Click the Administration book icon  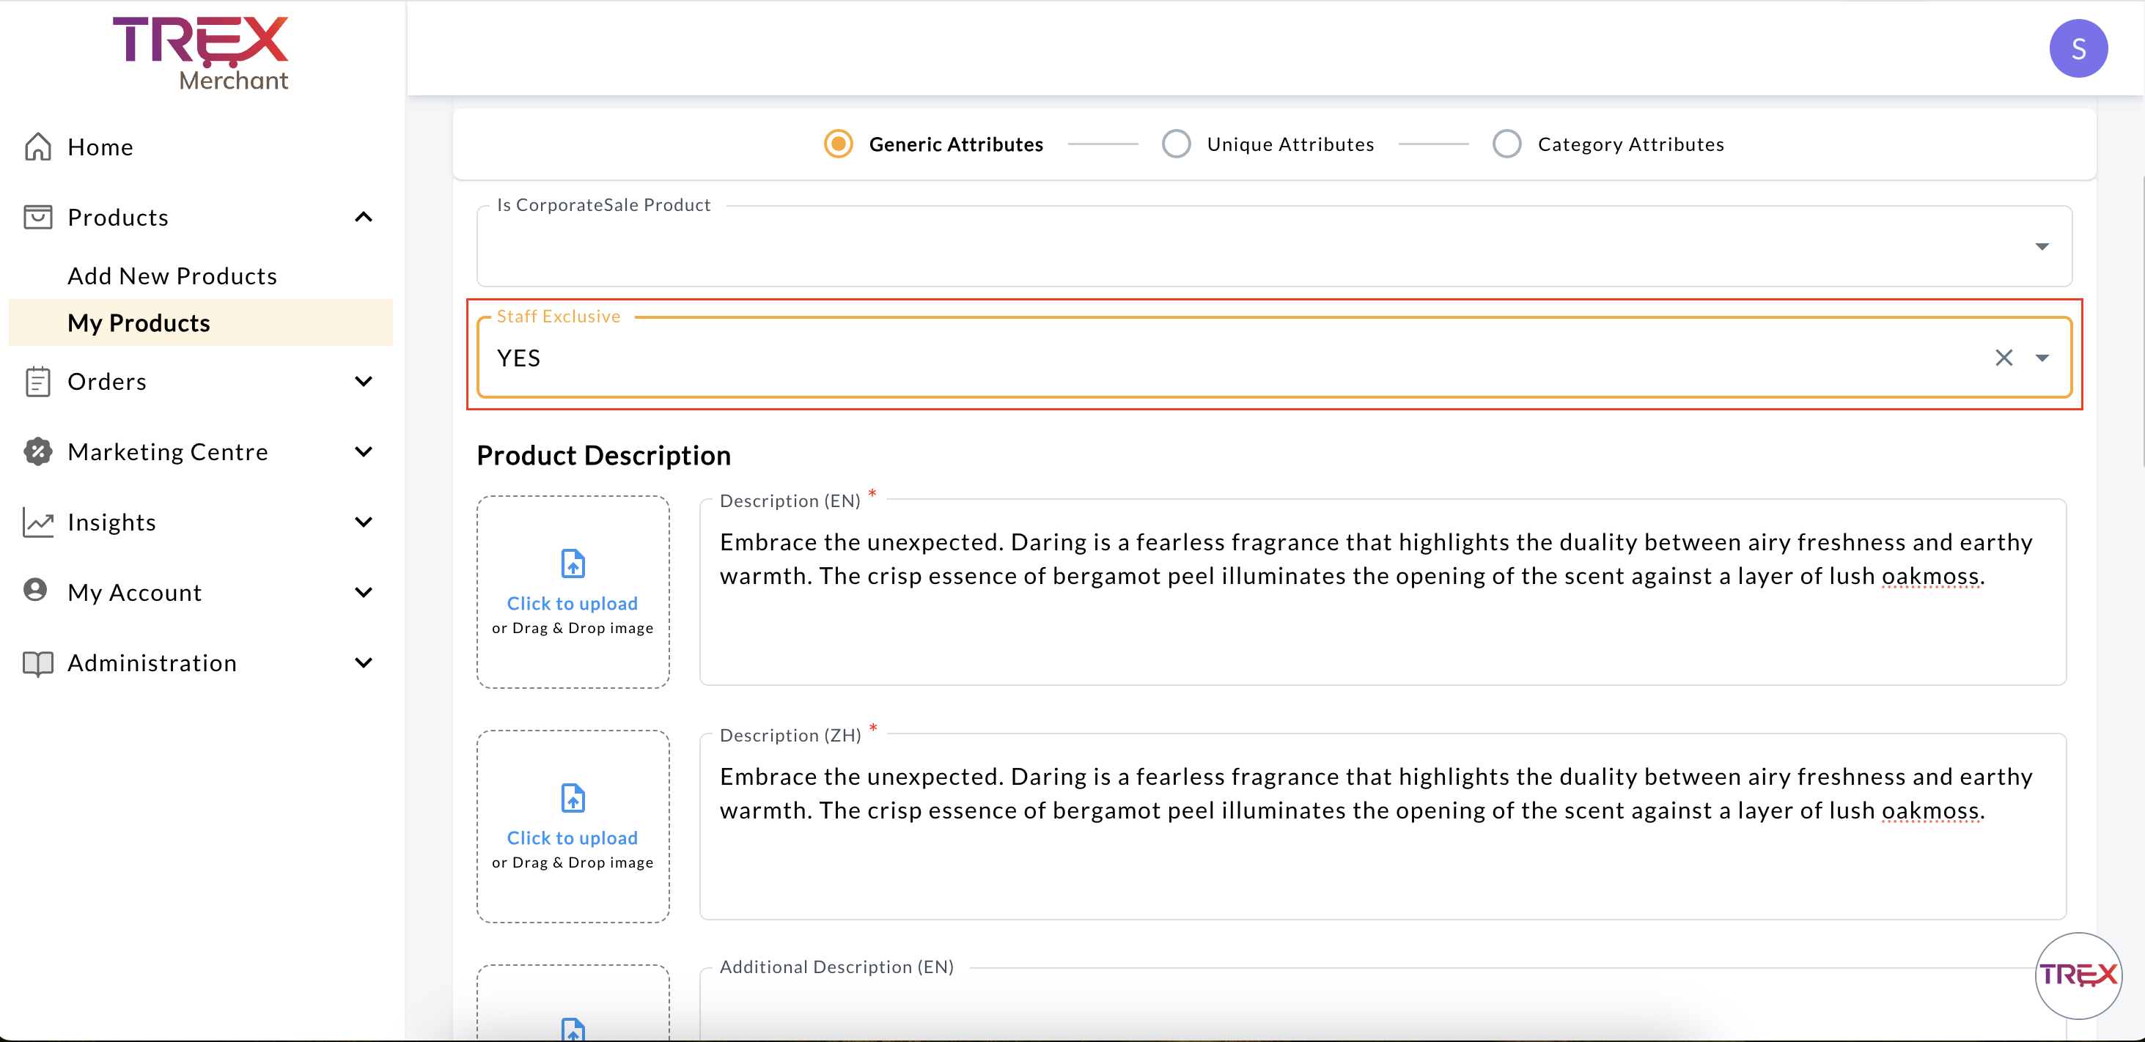[37, 662]
